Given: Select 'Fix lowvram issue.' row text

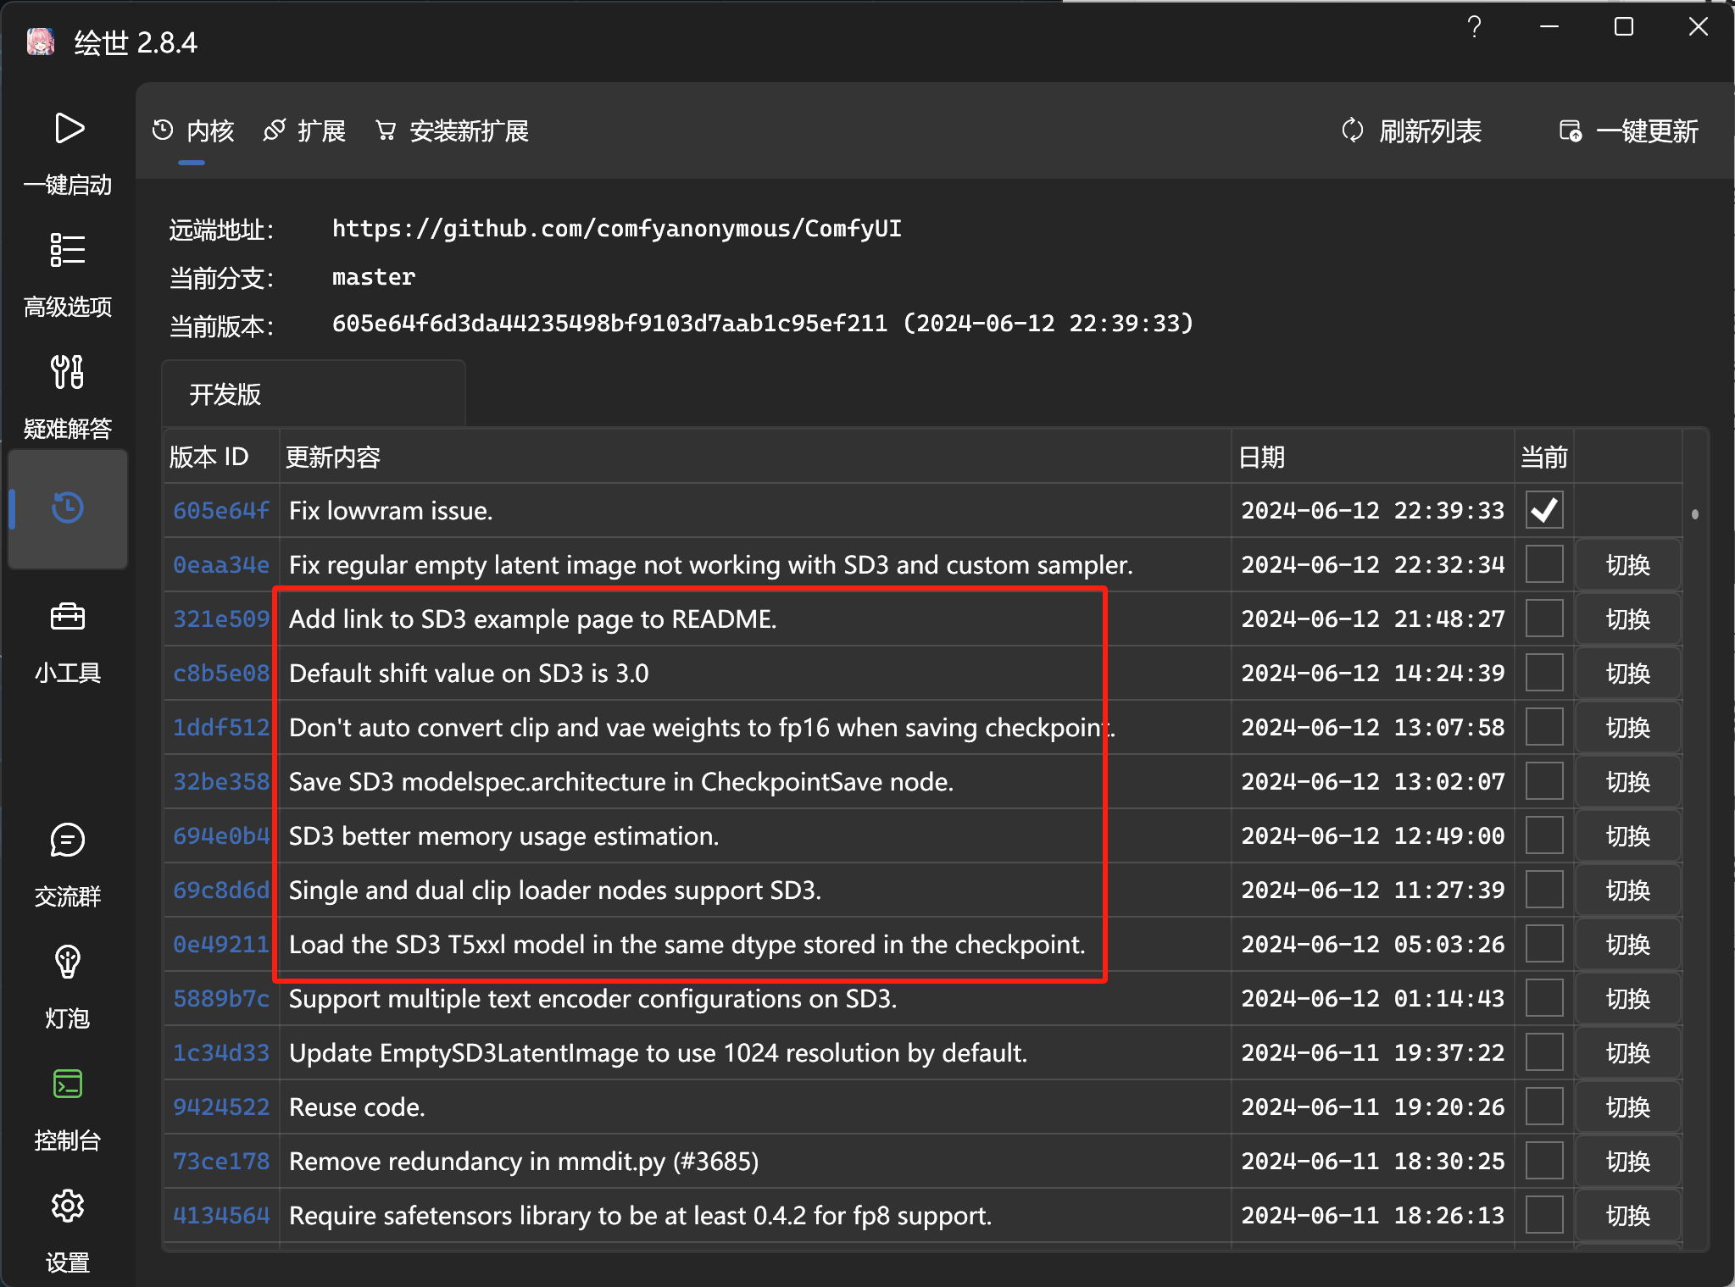Looking at the screenshot, I should coord(391,511).
